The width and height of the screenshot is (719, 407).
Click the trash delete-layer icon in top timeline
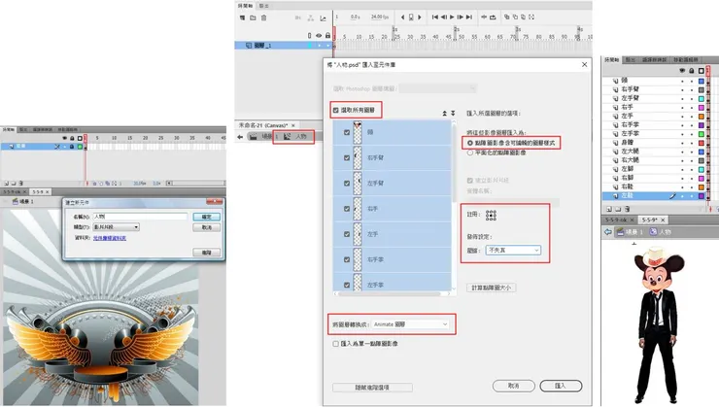263,17
